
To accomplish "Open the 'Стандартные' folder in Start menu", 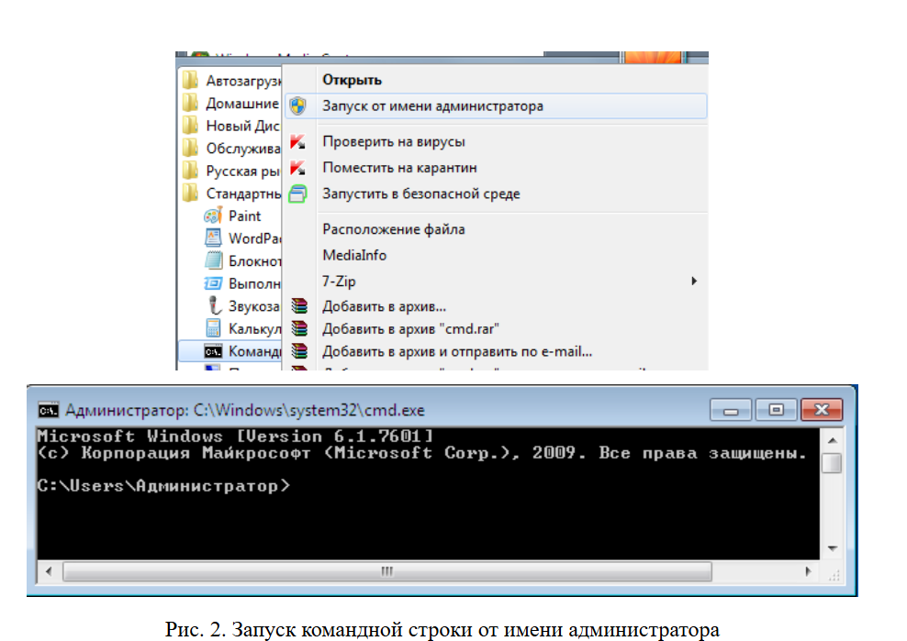I will coord(242,193).
